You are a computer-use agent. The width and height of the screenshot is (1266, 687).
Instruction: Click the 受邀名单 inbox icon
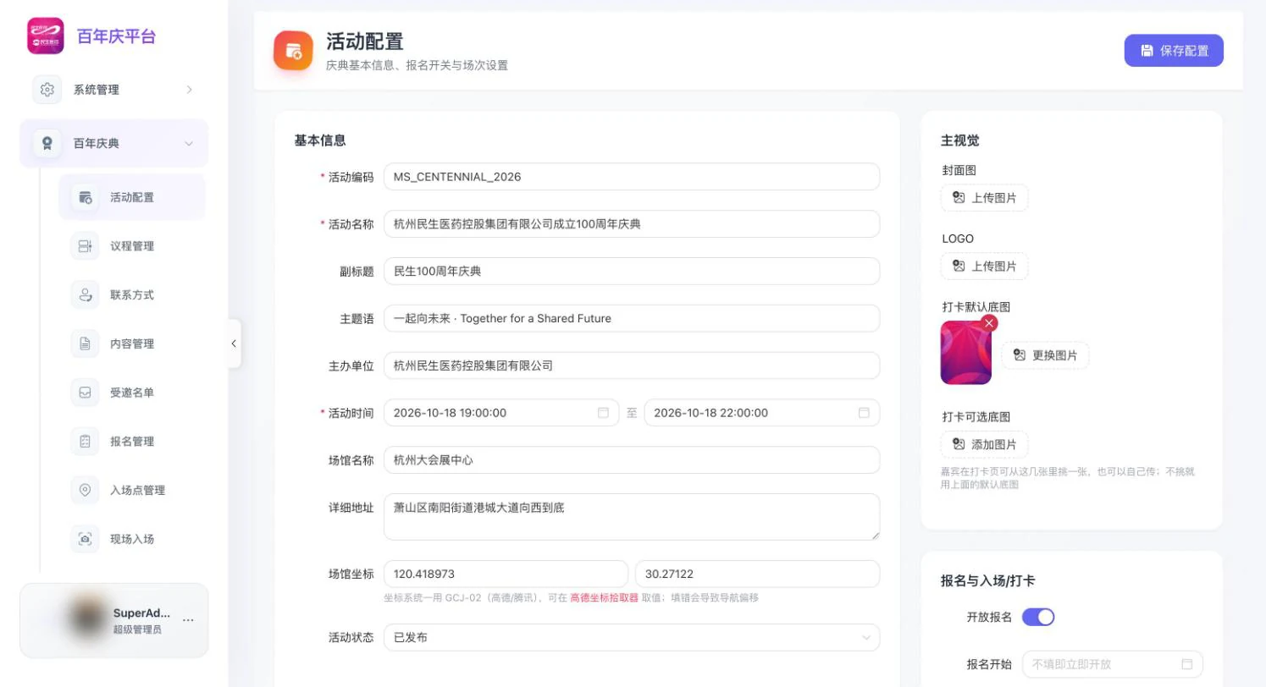(85, 393)
